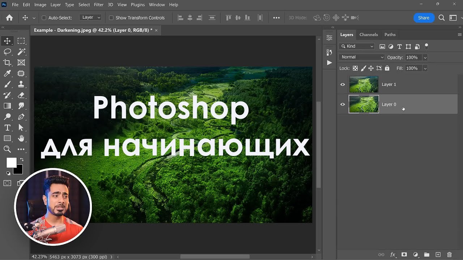Delete layer trash icon
The width and height of the screenshot is (463, 260).
click(449, 255)
